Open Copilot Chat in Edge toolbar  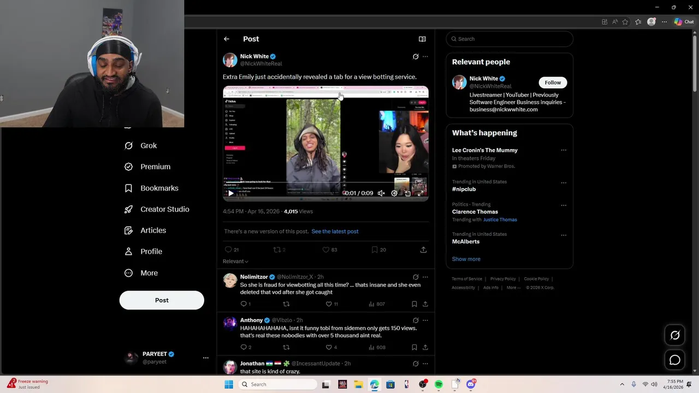[x=684, y=22]
